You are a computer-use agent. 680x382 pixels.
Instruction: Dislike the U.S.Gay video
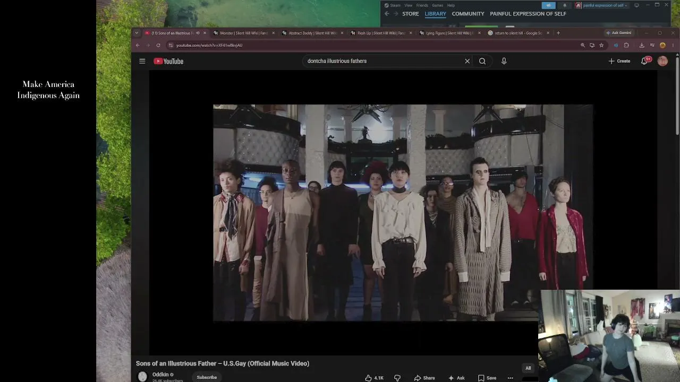pyautogui.click(x=397, y=378)
